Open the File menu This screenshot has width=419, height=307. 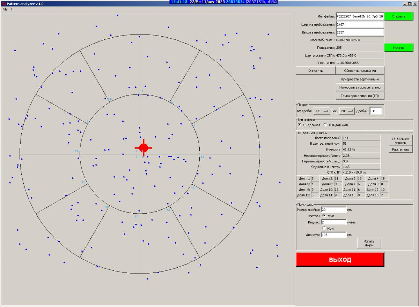coord(5,9)
